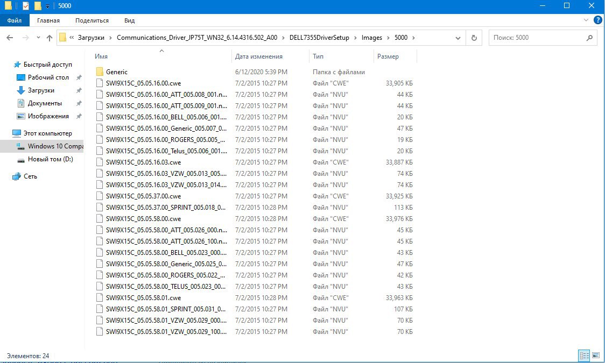Select Этот компьютер in navigation pane
The image size is (605, 363).
47,133
